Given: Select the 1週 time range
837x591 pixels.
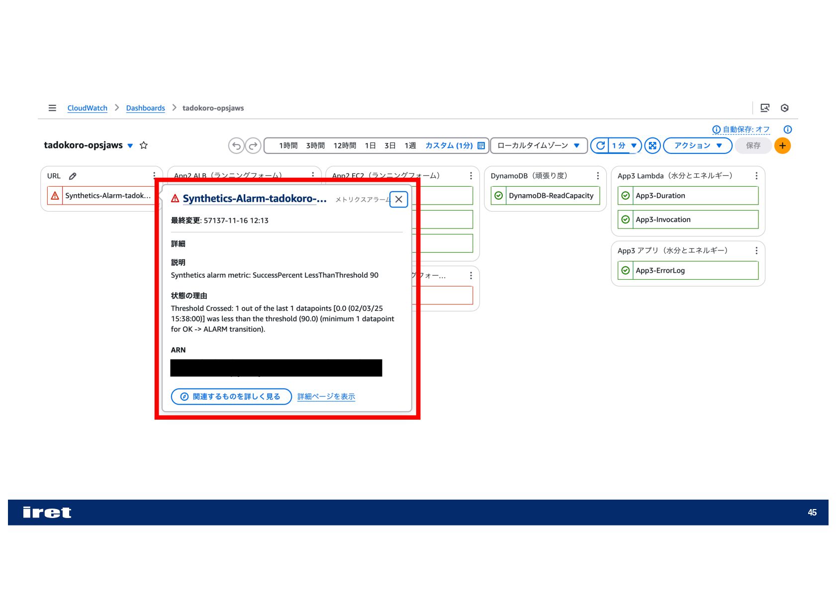Looking at the screenshot, I should tap(410, 146).
